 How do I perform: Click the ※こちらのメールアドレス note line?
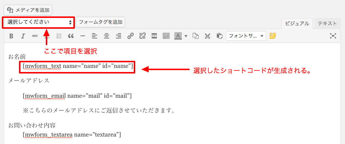point(99,111)
